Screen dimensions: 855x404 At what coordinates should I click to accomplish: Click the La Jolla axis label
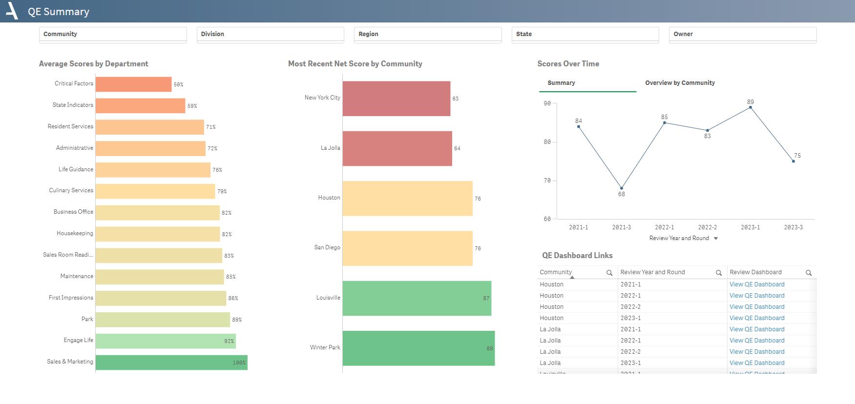click(331, 148)
